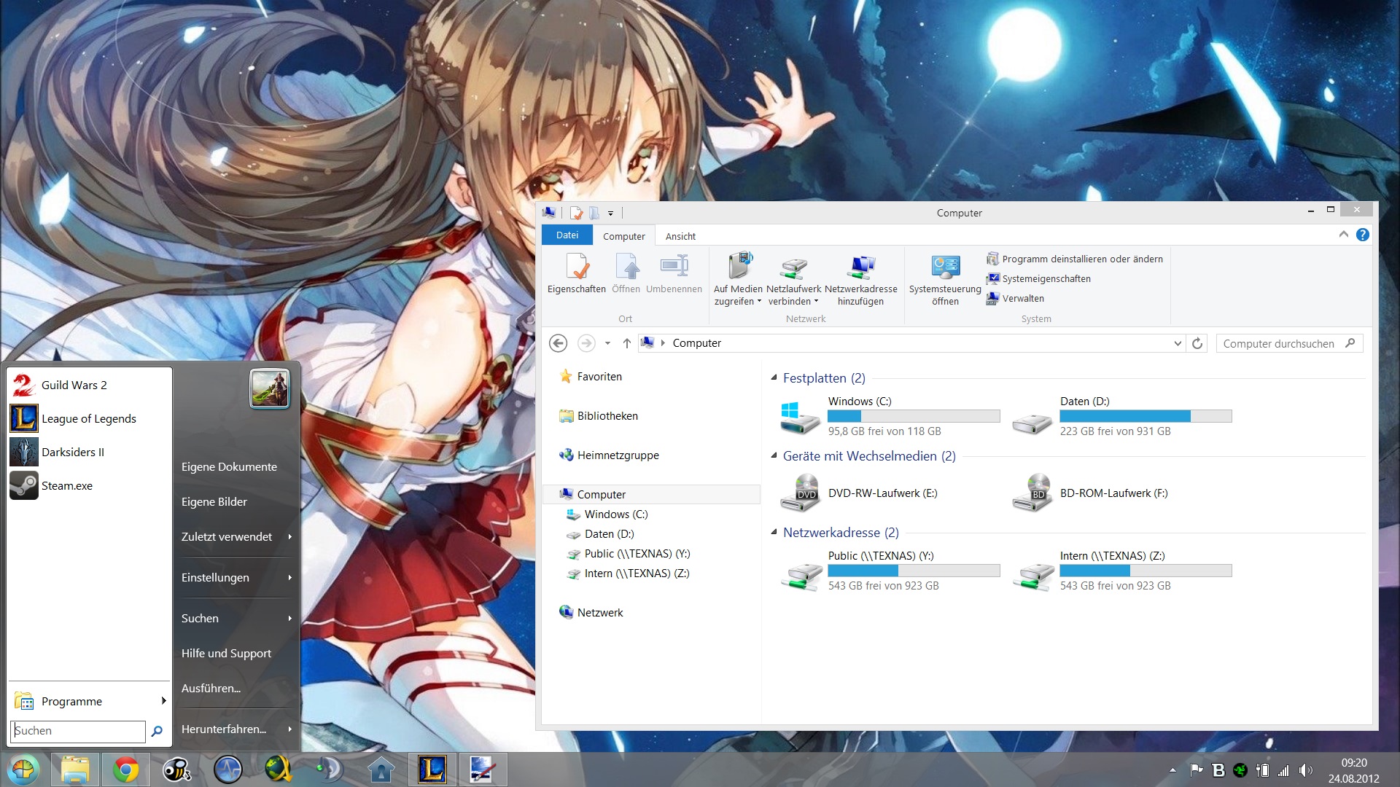
Task: Select Computer in navigation pane
Action: (x=651, y=494)
